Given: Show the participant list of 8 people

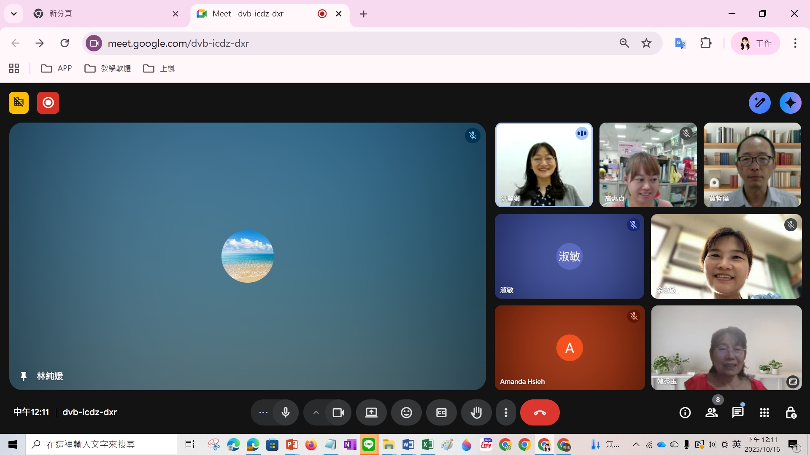Looking at the screenshot, I should pos(711,412).
